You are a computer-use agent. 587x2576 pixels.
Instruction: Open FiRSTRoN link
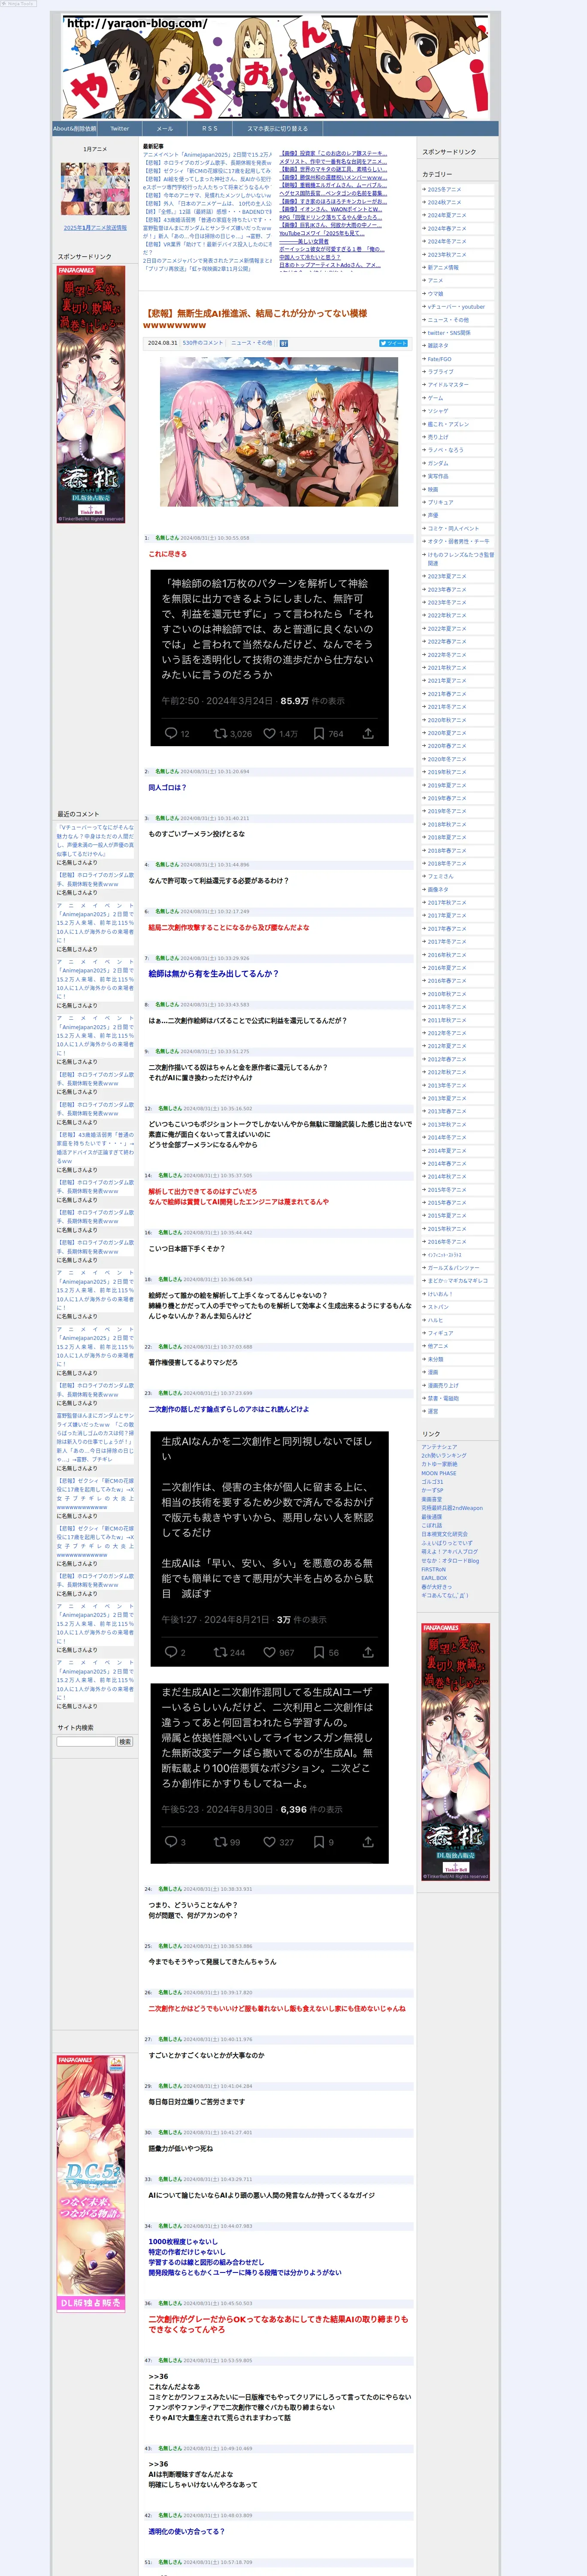point(434,1569)
